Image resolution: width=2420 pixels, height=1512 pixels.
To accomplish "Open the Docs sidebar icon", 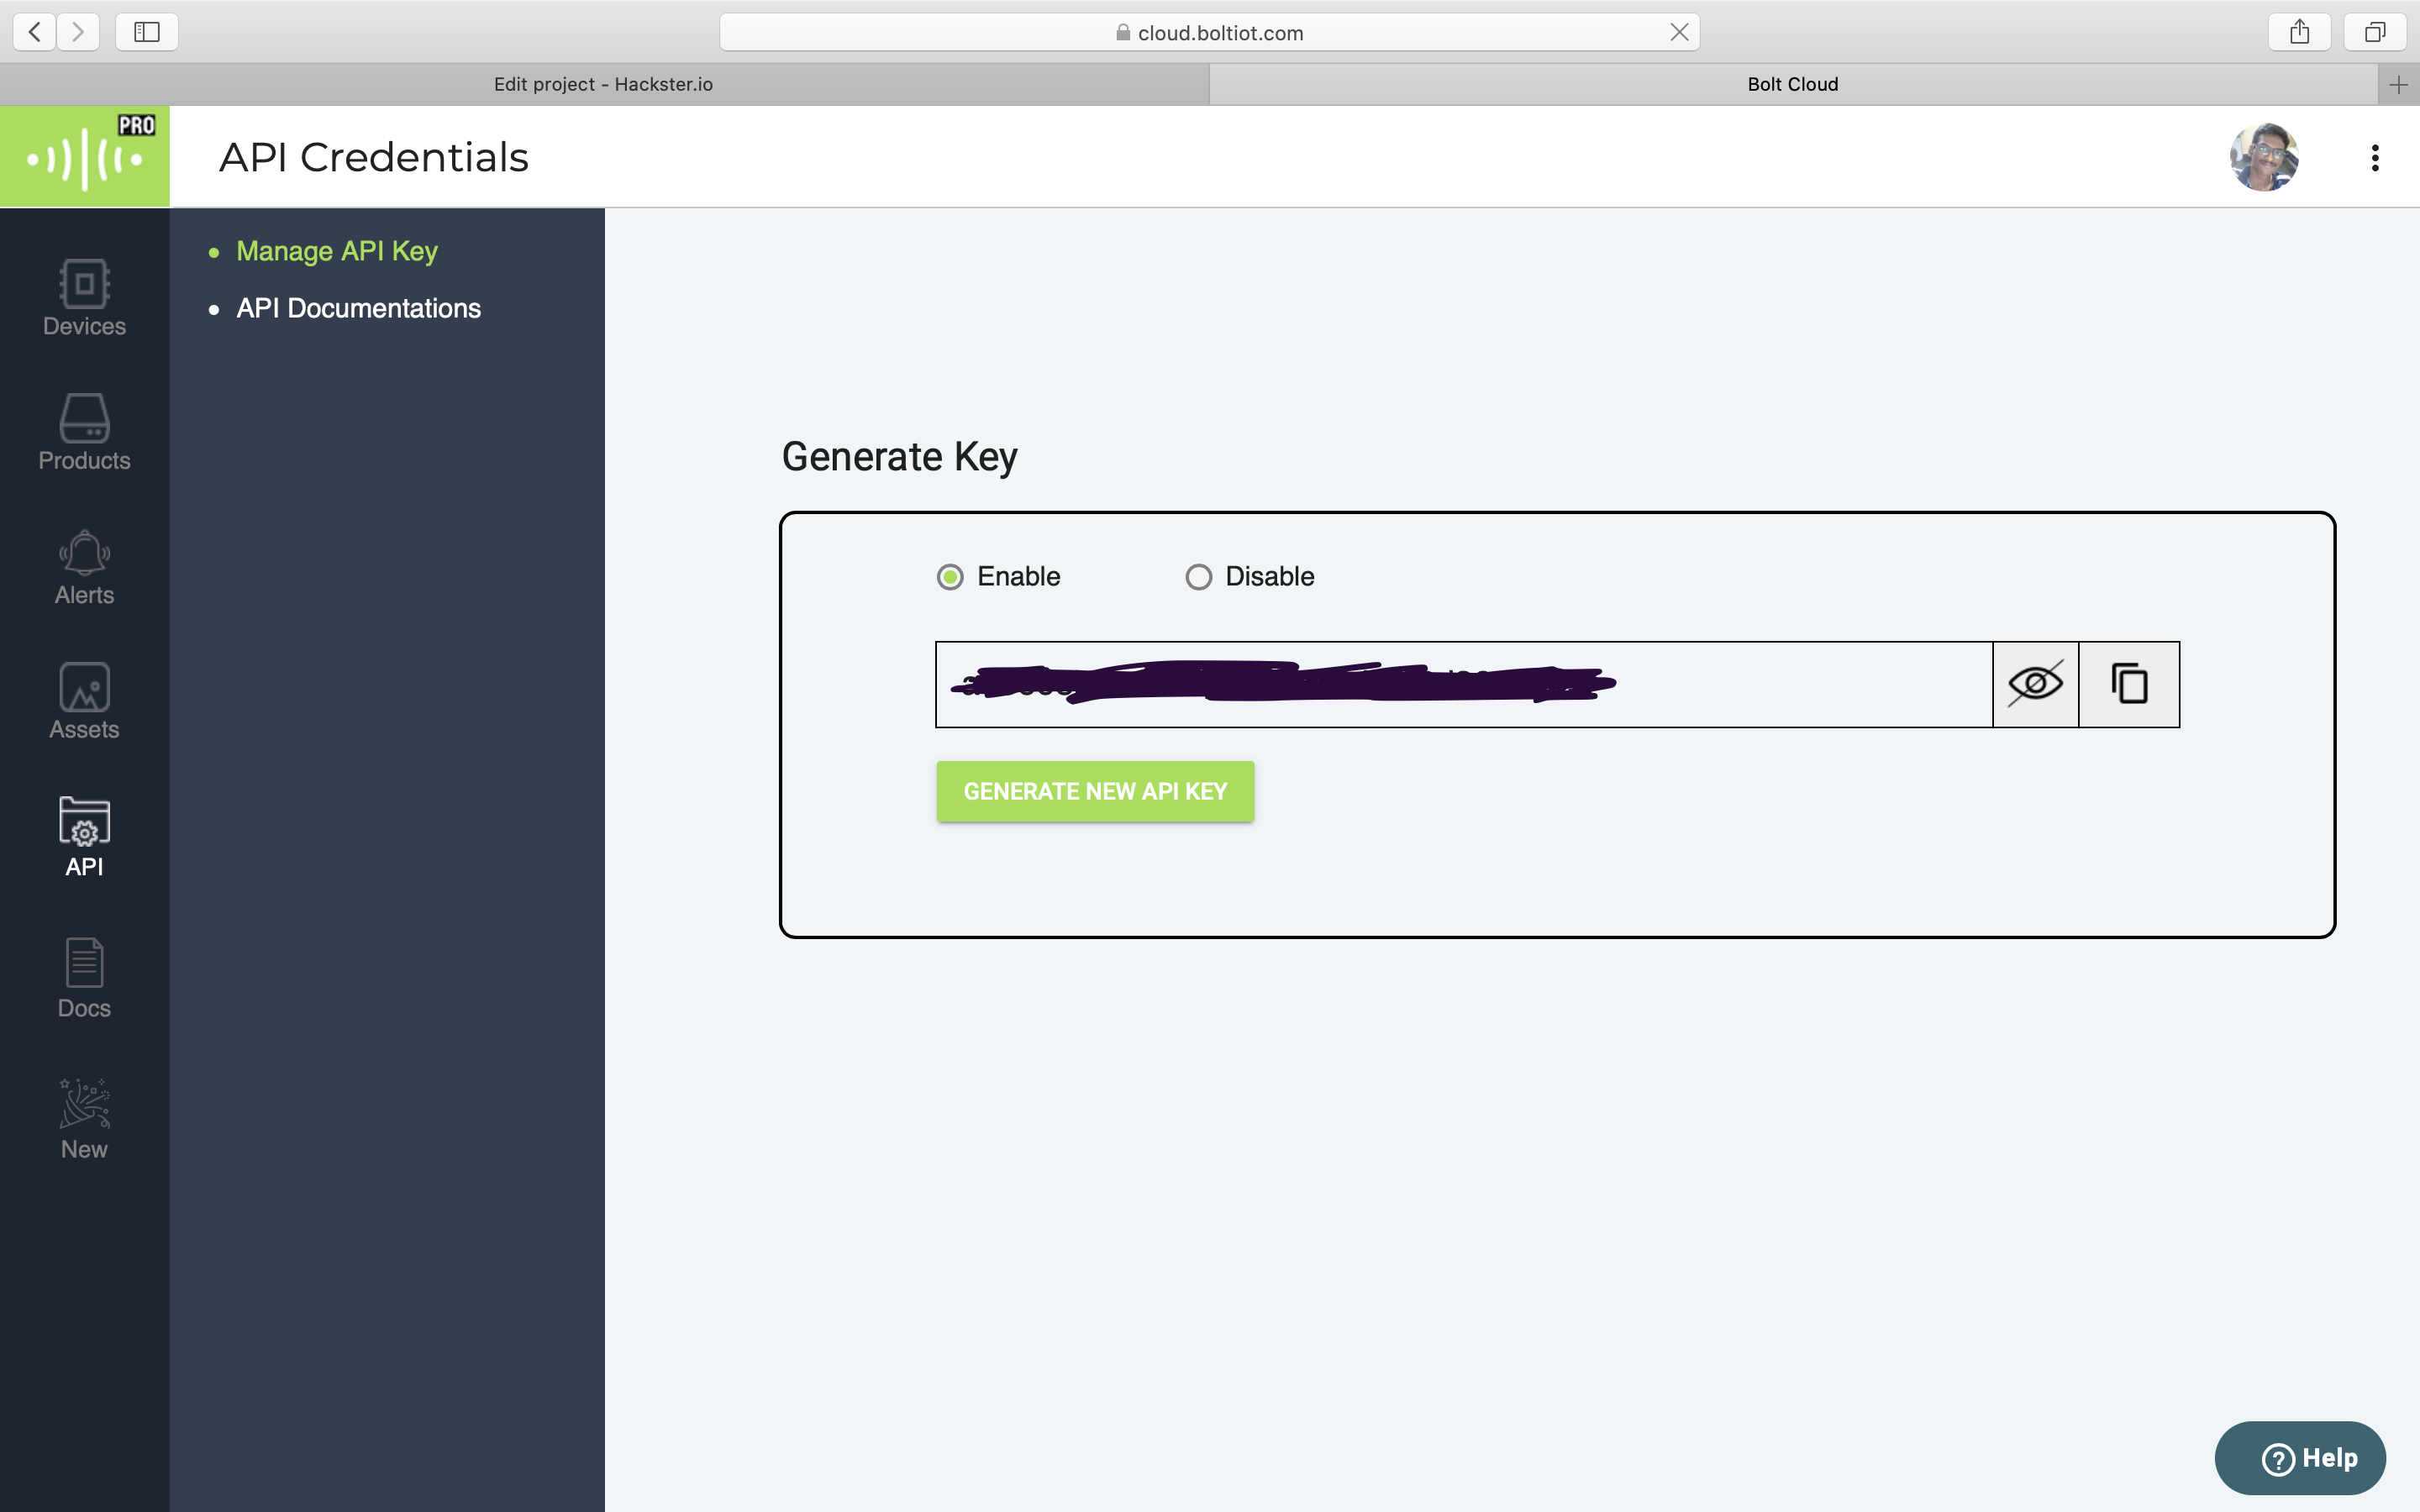I will click(84, 977).
